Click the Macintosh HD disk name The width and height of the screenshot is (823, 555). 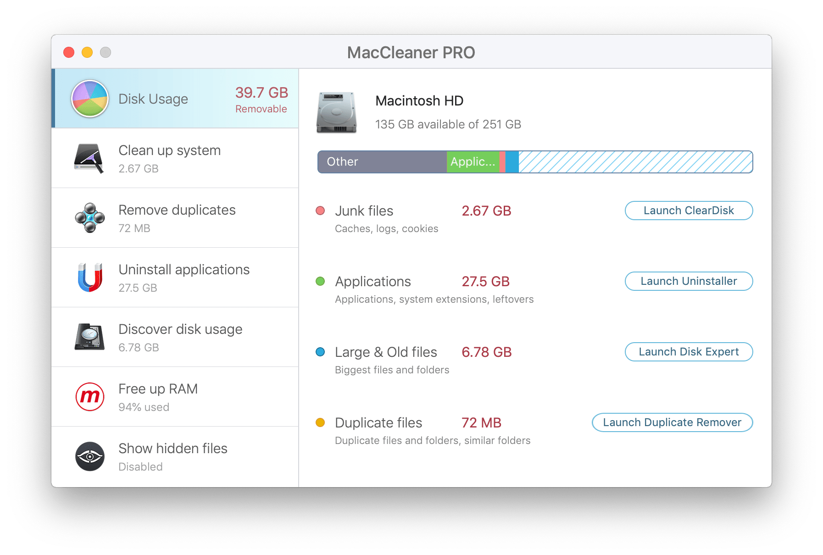[x=419, y=101]
